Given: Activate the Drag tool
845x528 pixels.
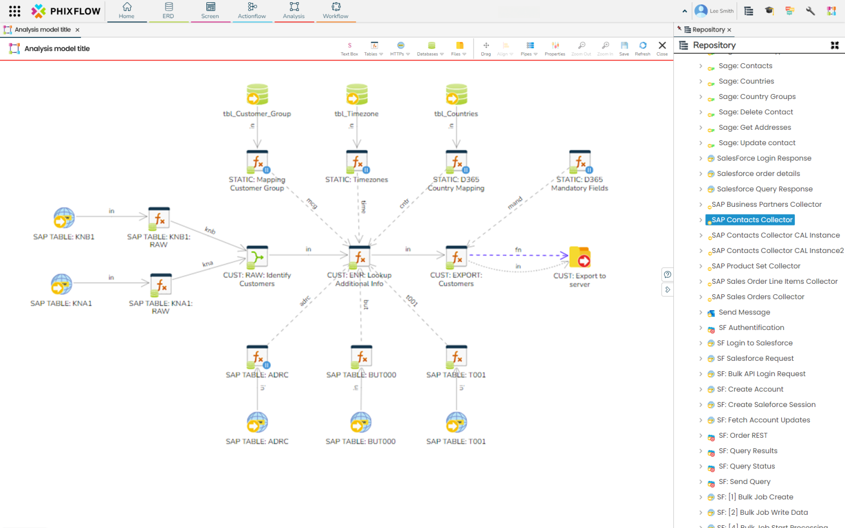Looking at the screenshot, I should pyautogui.click(x=486, y=48).
